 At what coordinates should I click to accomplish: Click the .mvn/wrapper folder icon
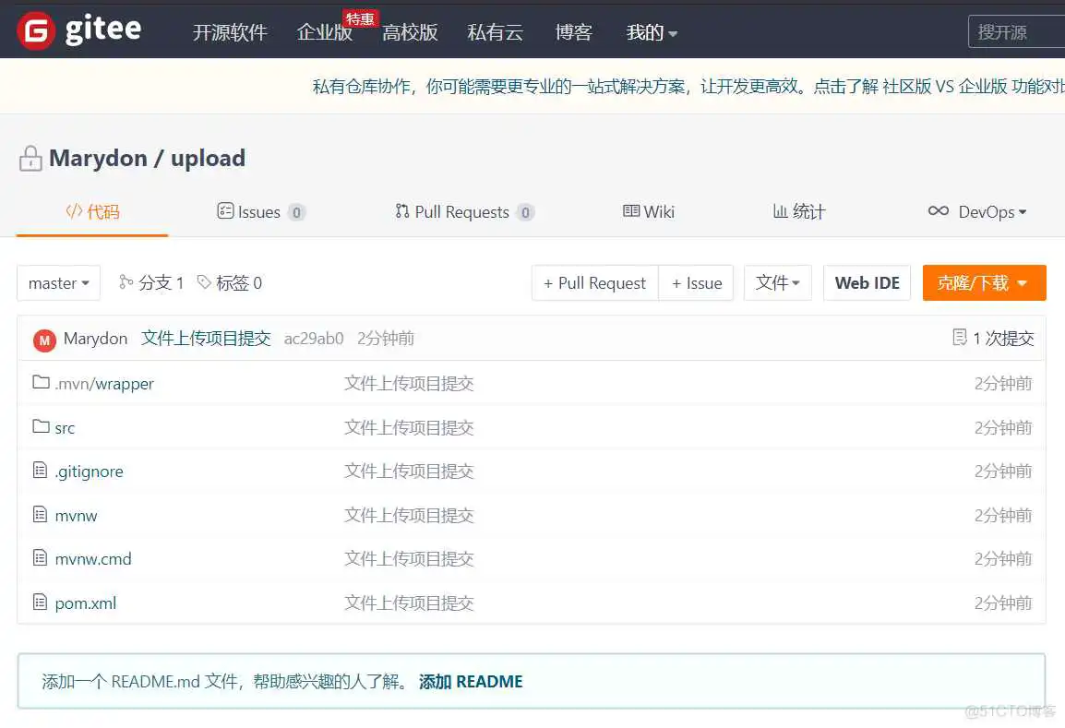41,383
